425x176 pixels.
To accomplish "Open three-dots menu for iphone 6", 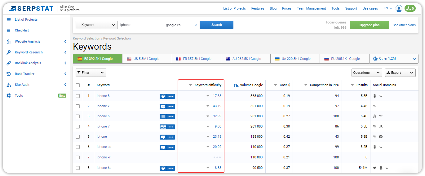I will (171, 116).
